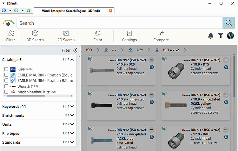238x151 pixels.
Task: Enable the Wuerth catalog checkbox
Action: click(x=6, y=86)
